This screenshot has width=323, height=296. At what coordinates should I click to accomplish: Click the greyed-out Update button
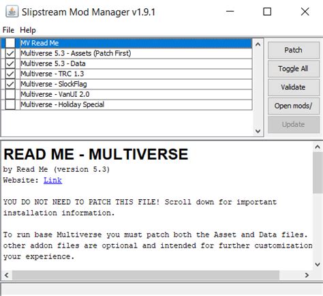(x=294, y=125)
